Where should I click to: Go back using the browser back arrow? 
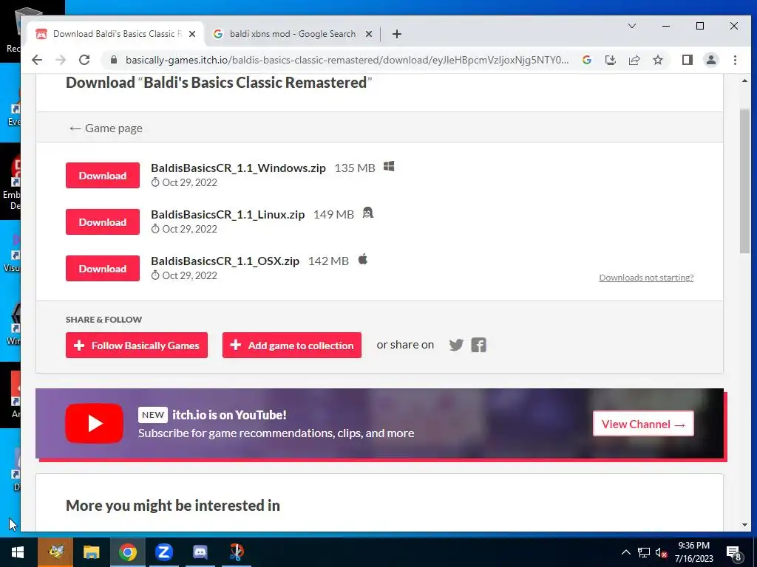[x=37, y=60]
